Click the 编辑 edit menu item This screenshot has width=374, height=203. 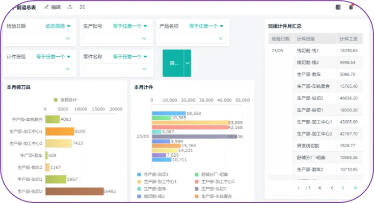pos(52,7)
